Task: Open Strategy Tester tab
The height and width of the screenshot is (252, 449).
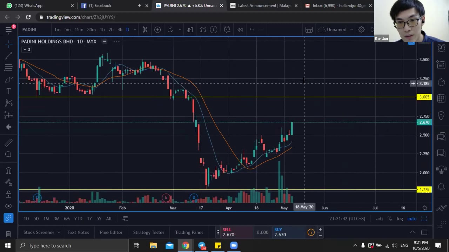Action: (149, 232)
